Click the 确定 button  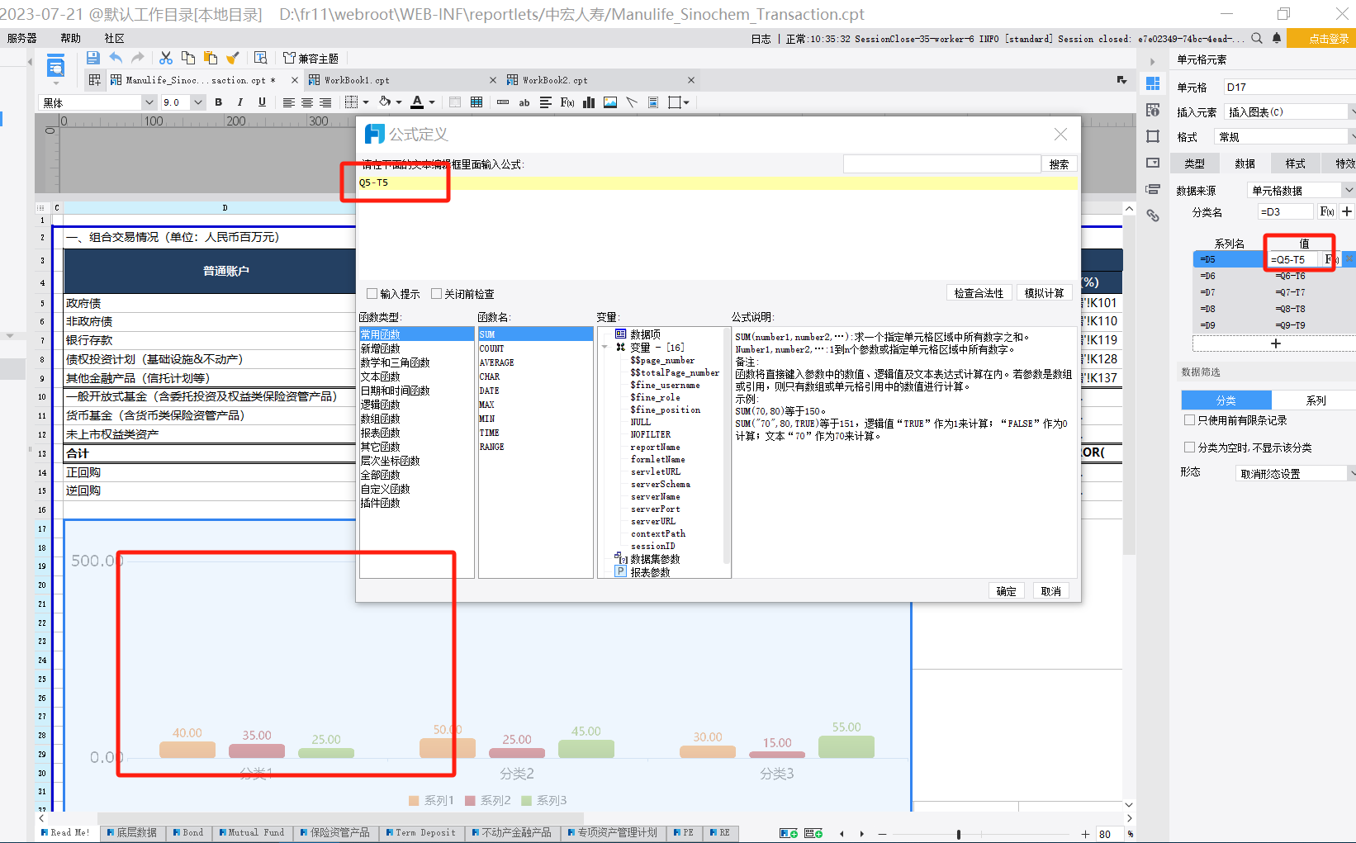tap(1006, 591)
